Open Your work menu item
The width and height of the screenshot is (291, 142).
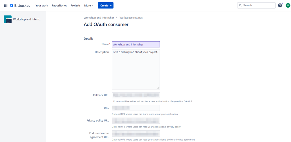[42, 5]
